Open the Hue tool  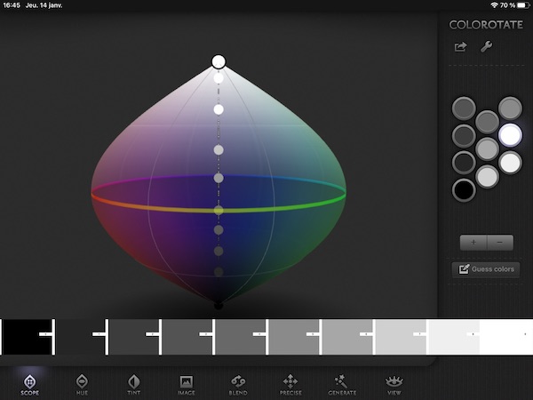[82, 383]
